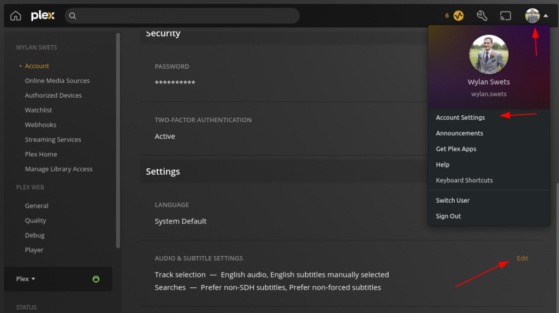Screen dimensions: 559x313
Task: Click the Plex logo
Action: click(x=43, y=16)
